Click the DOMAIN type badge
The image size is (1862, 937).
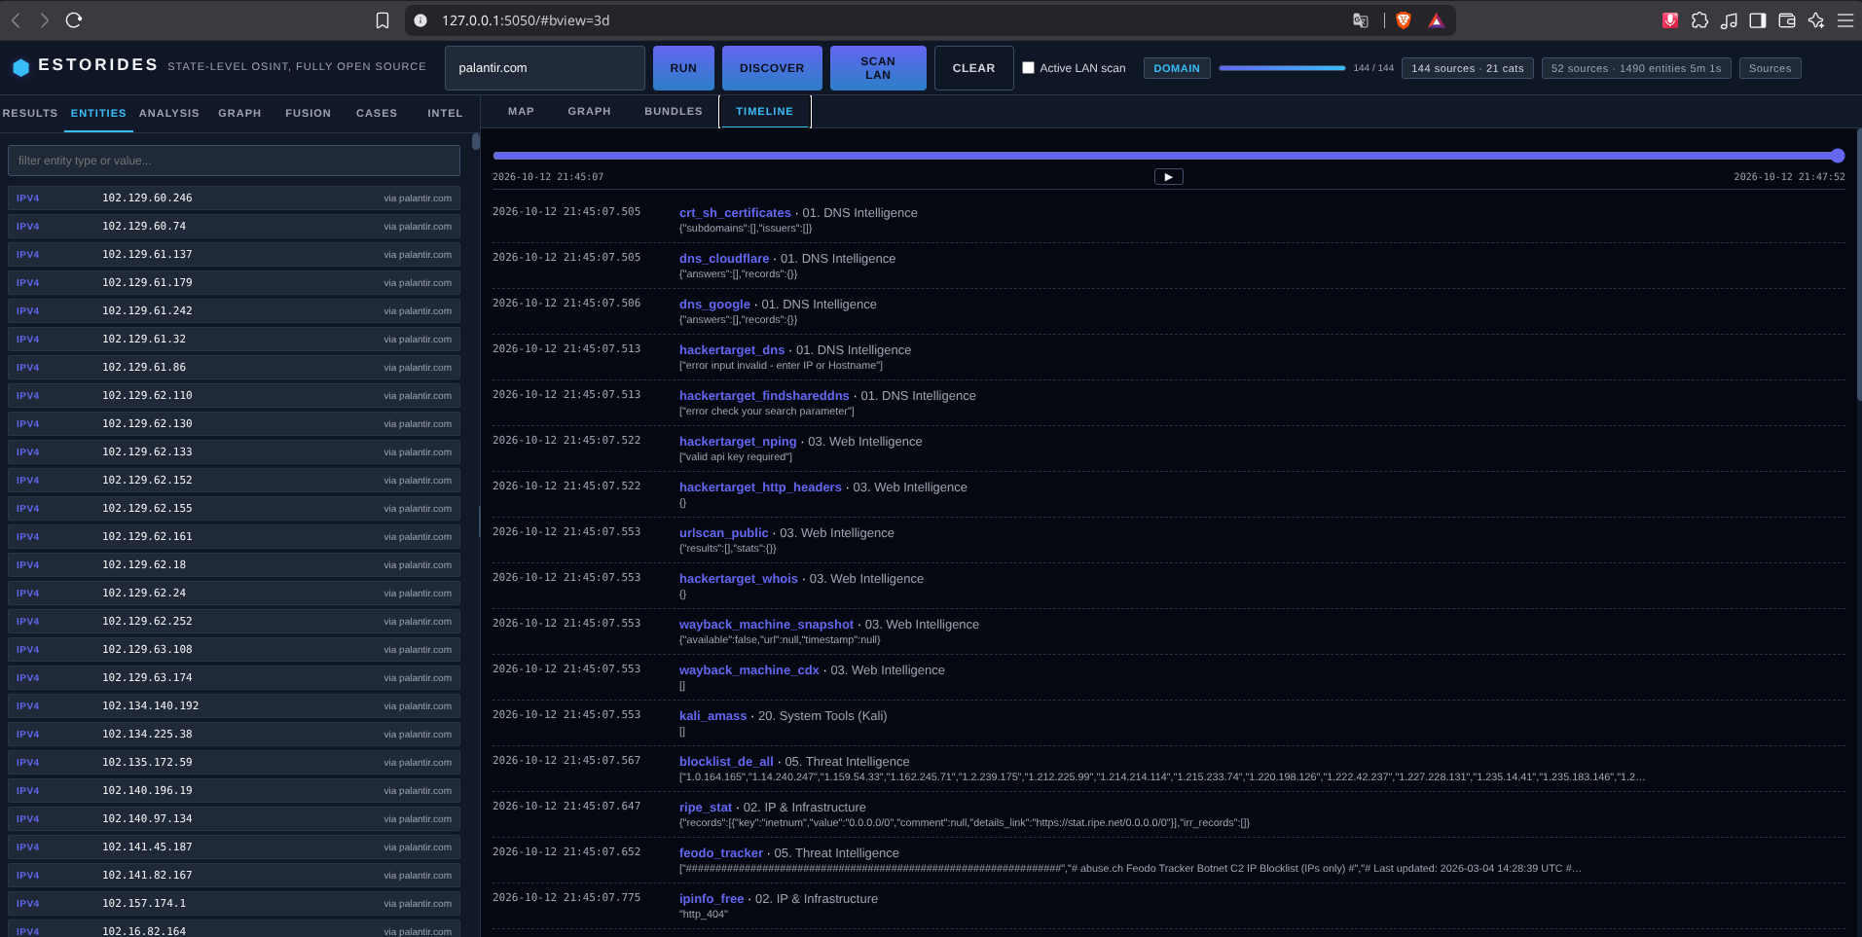1177,68
